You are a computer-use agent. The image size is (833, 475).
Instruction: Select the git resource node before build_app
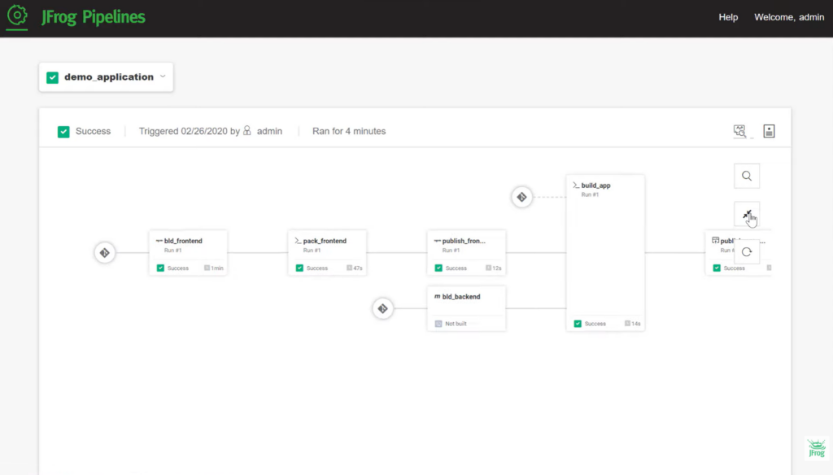click(521, 197)
